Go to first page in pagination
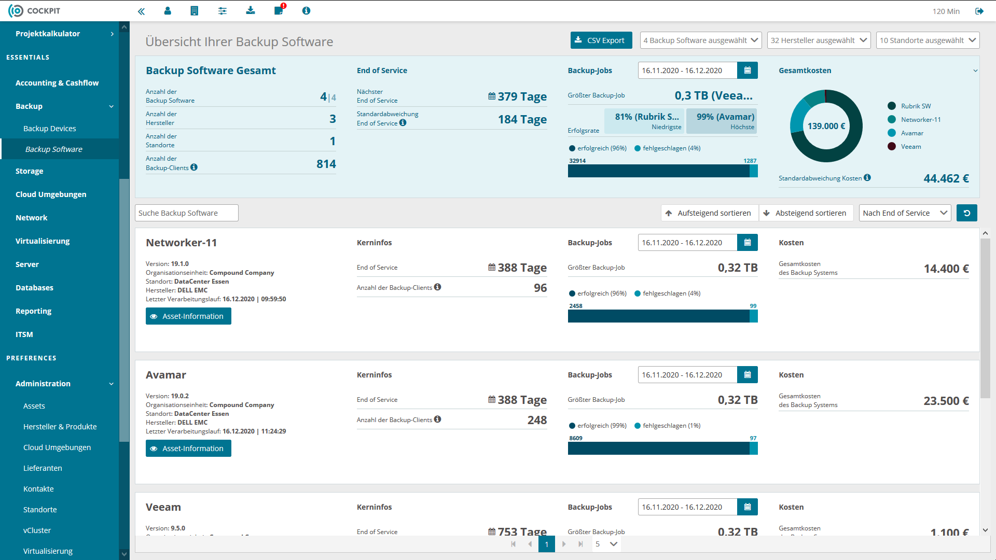 coord(514,544)
